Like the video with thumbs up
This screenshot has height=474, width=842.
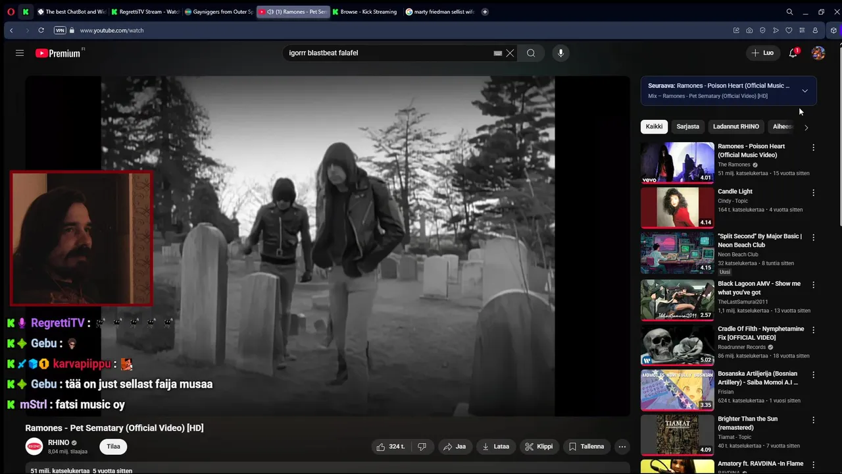391,446
